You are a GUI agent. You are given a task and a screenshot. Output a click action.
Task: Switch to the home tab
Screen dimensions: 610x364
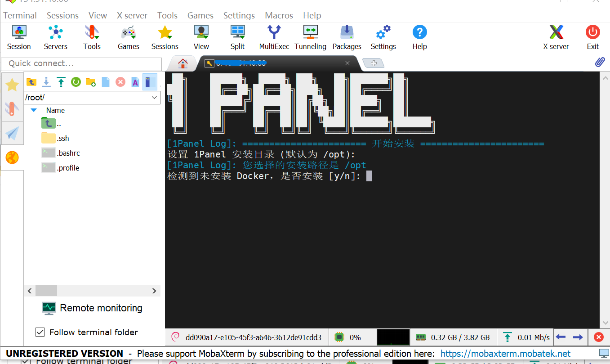pos(182,63)
